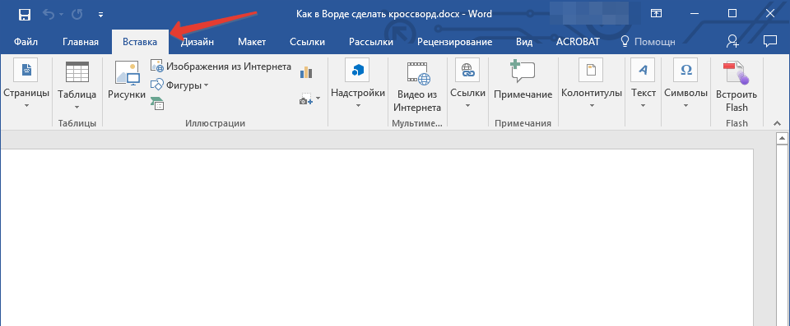Image resolution: width=790 pixels, height=326 pixels.
Task: Expand the Колонтитулы dropdown
Action: pos(592,84)
